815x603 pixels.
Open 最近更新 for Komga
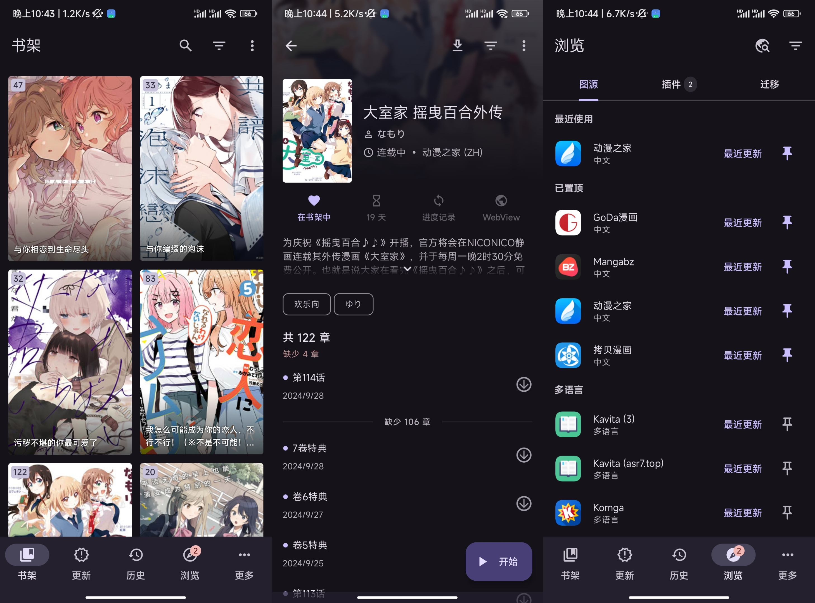pyautogui.click(x=743, y=513)
